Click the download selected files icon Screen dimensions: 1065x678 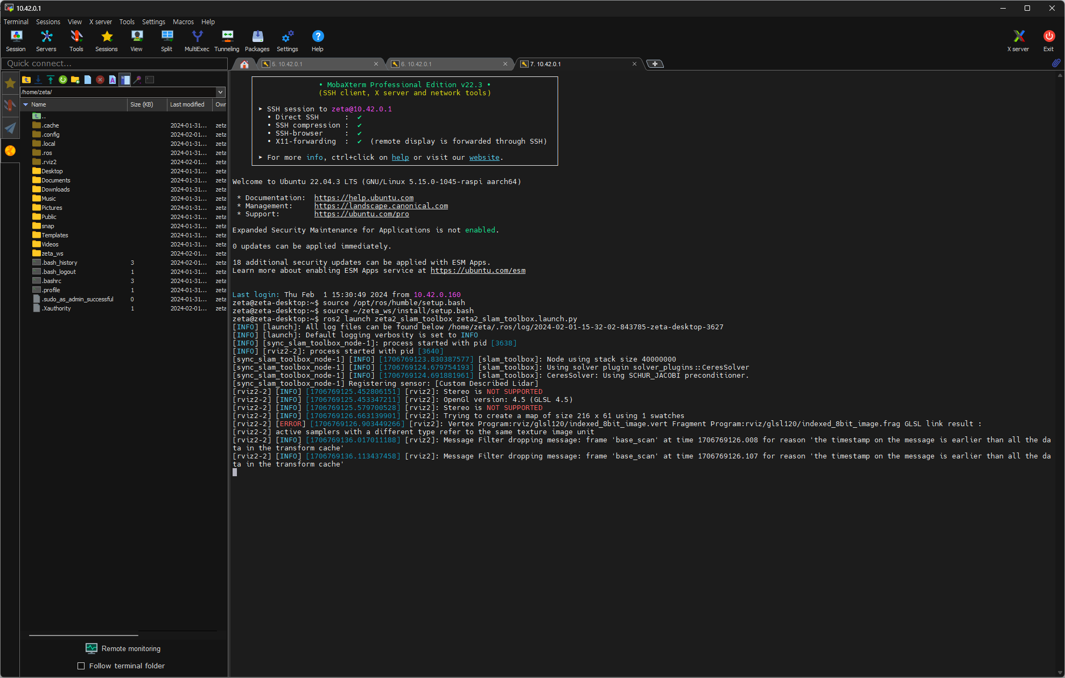[x=38, y=80]
